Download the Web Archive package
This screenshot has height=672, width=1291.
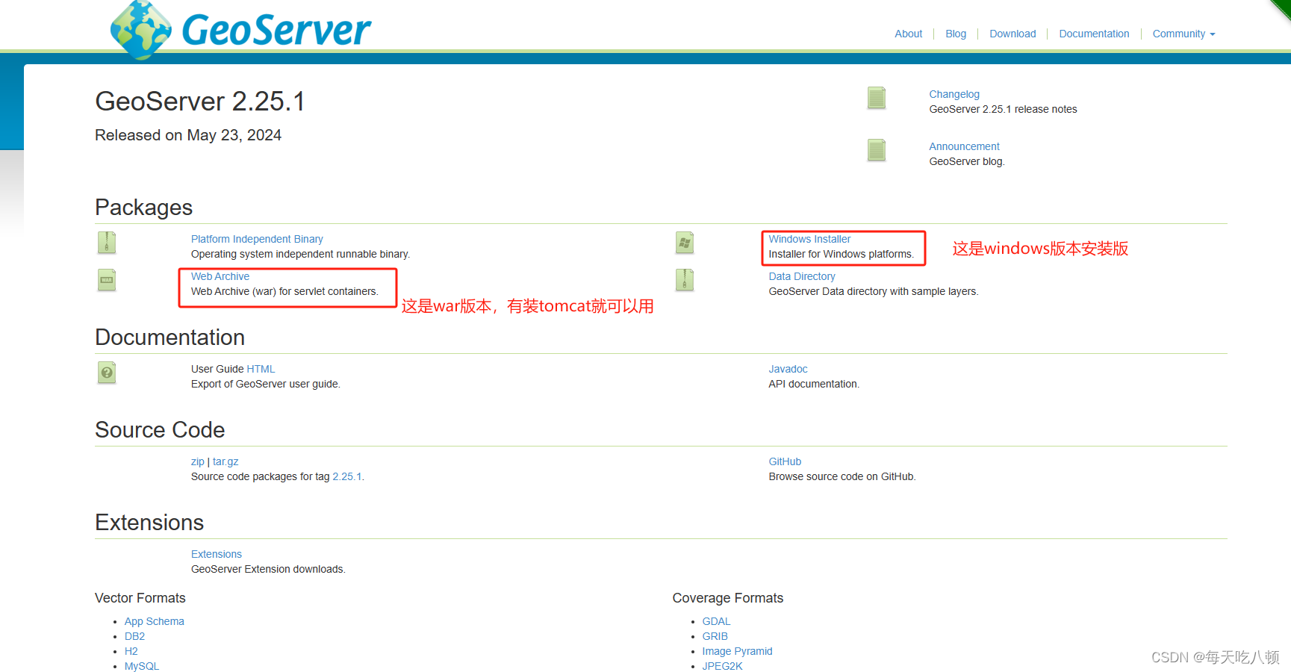coord(220,276)
